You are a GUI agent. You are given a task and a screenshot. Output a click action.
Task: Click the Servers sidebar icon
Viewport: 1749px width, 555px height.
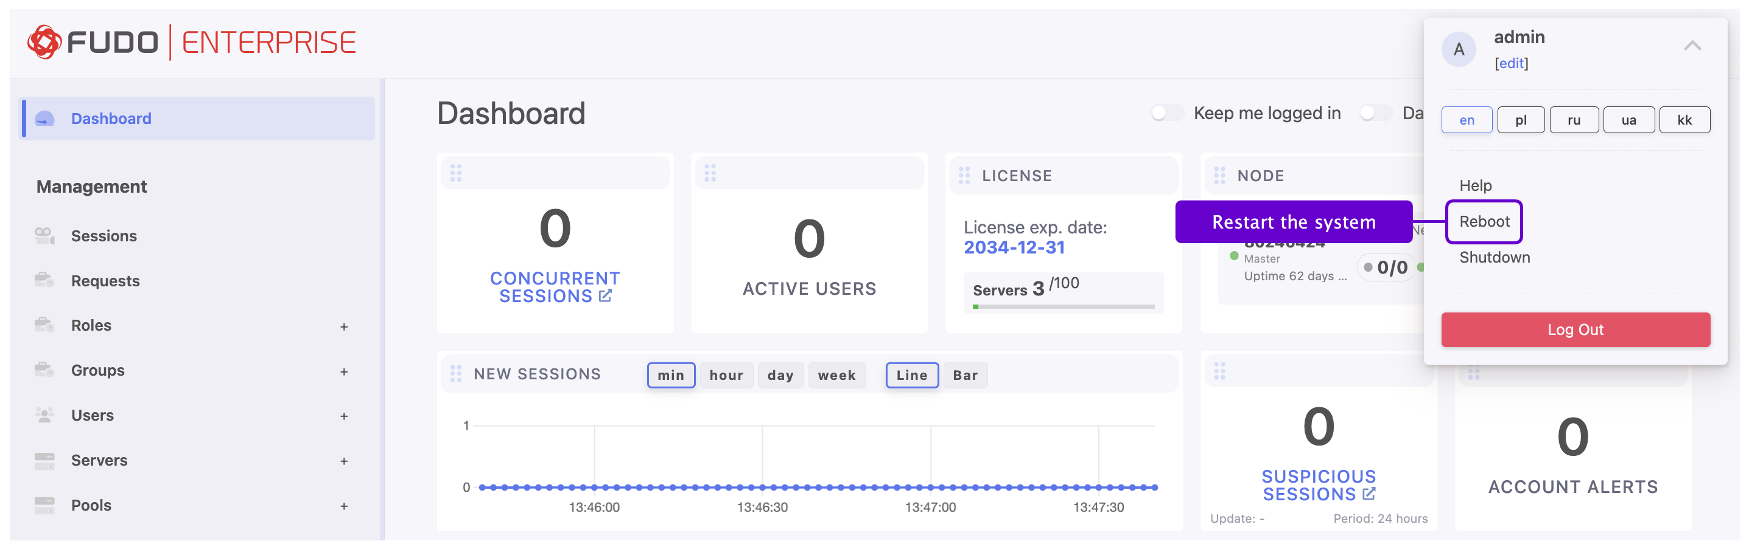(x=44, y=461)
